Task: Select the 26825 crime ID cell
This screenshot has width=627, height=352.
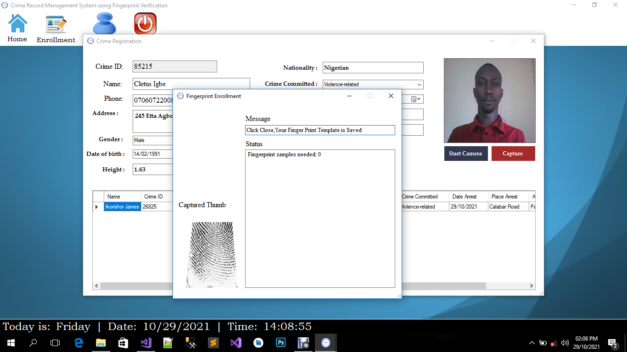Action: coord(157,207)
